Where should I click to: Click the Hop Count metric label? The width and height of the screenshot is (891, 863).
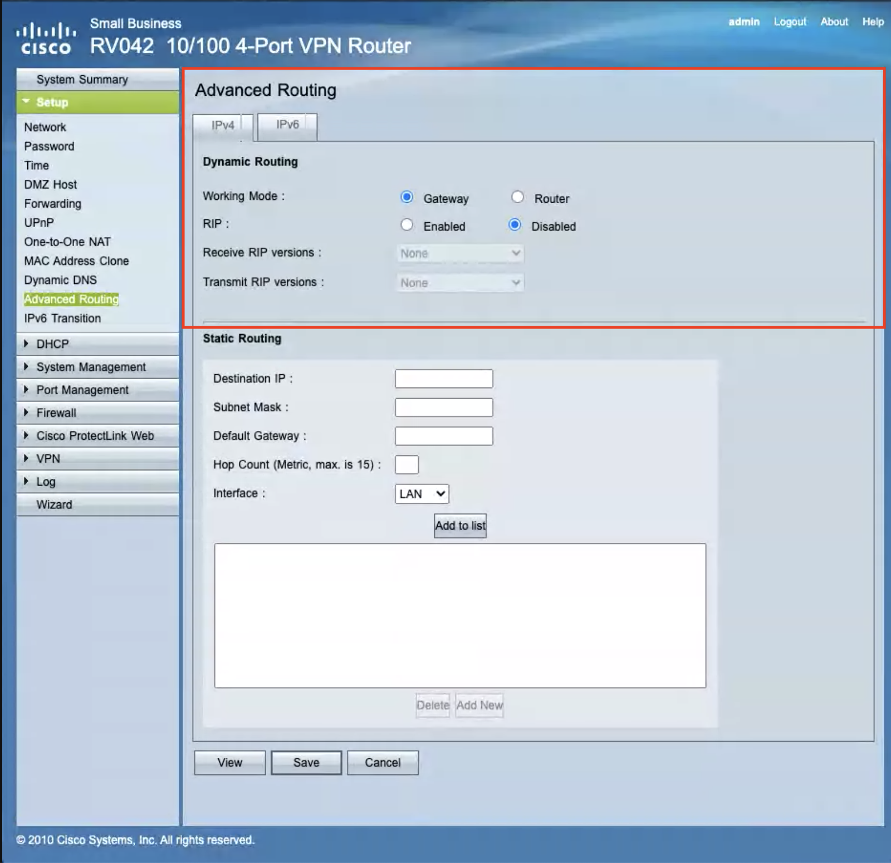point(297,465)
